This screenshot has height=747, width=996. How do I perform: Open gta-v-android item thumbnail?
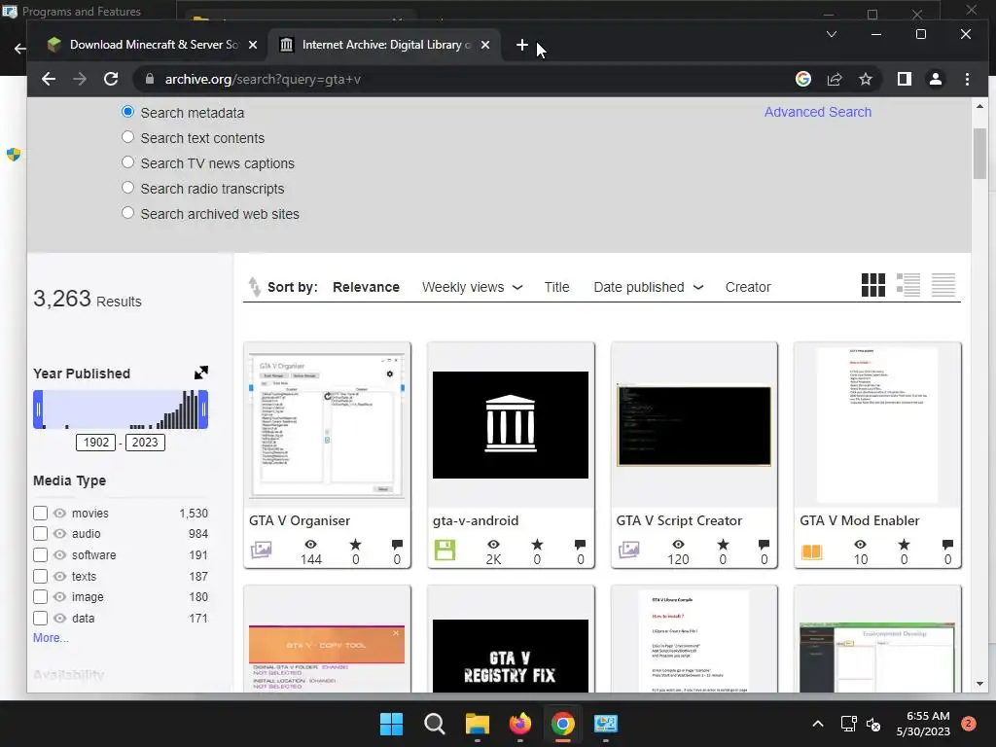(x=511, y=425)
